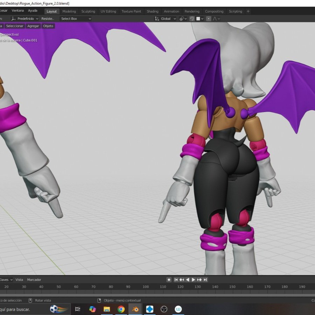Switch to the Sculpting workspace tab

(88, 12)
